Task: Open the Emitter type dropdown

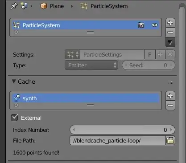Action: tap(91, 65)
